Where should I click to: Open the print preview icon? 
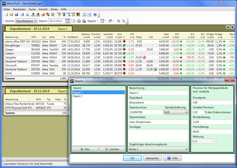pyautogui.click(x=27, y=14)
